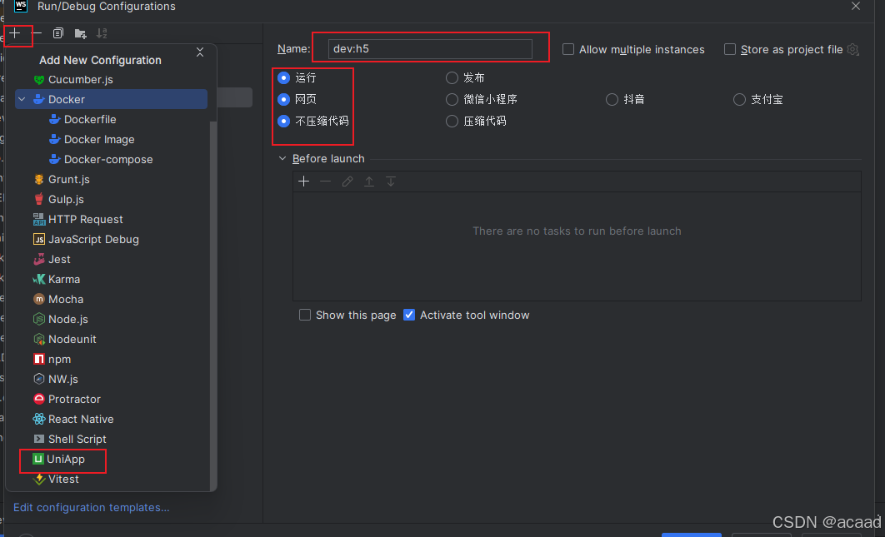
Task: Add a before launch task
Action: [303, 181]
